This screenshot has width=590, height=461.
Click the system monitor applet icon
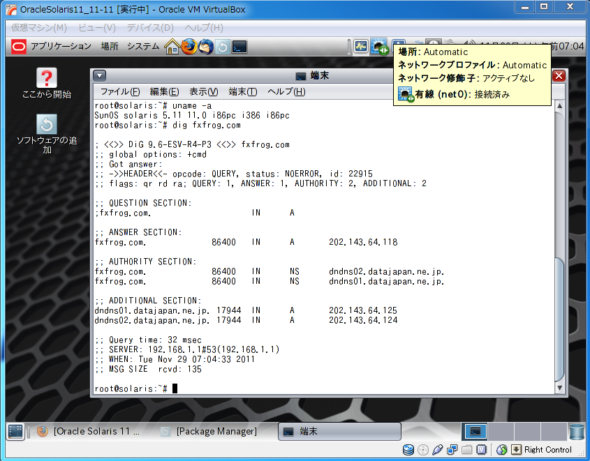point(361,46)
